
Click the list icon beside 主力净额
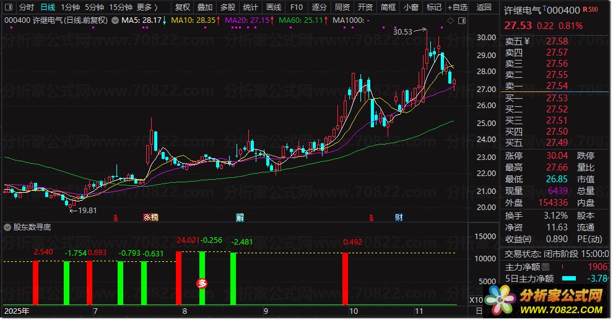[546, 267]
